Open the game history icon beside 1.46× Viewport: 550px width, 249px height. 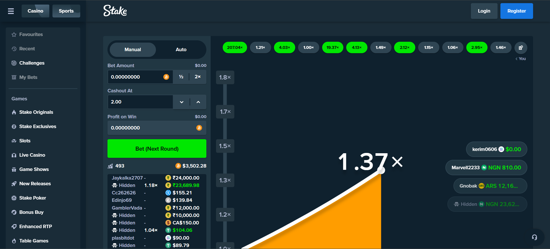click(521, 48)
